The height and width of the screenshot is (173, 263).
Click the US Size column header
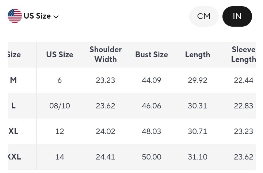[60, 55]
